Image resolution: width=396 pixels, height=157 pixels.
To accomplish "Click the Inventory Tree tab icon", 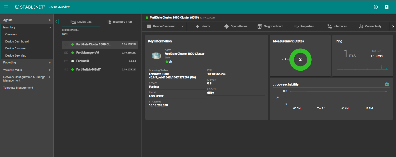I will tap(109, 22).
